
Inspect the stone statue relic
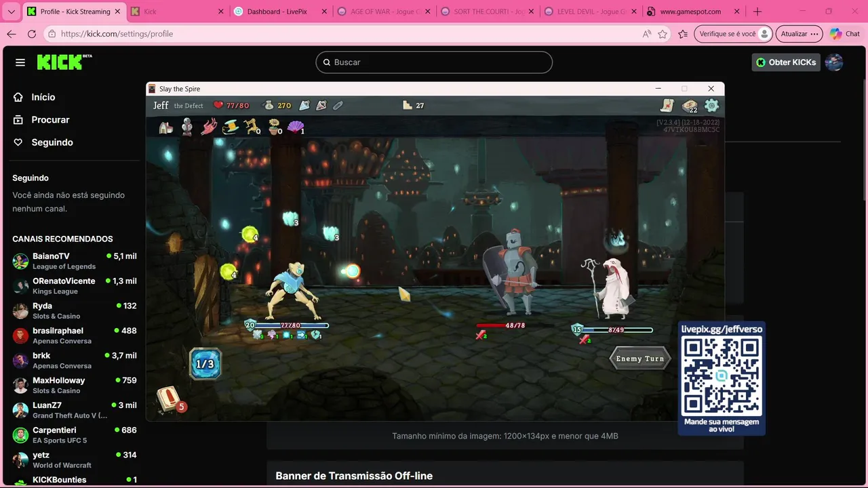[187, 127]
